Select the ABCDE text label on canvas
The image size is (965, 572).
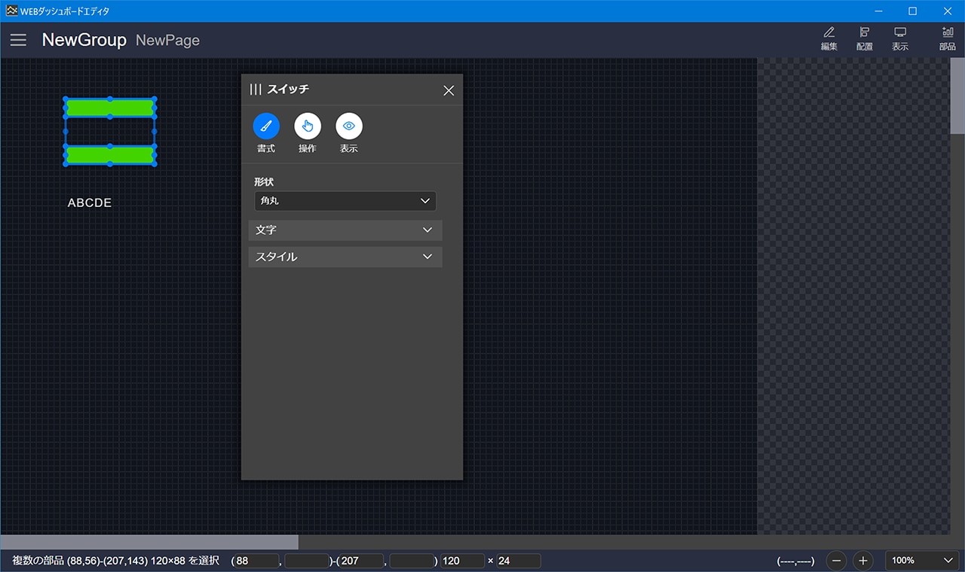[90, 202]
